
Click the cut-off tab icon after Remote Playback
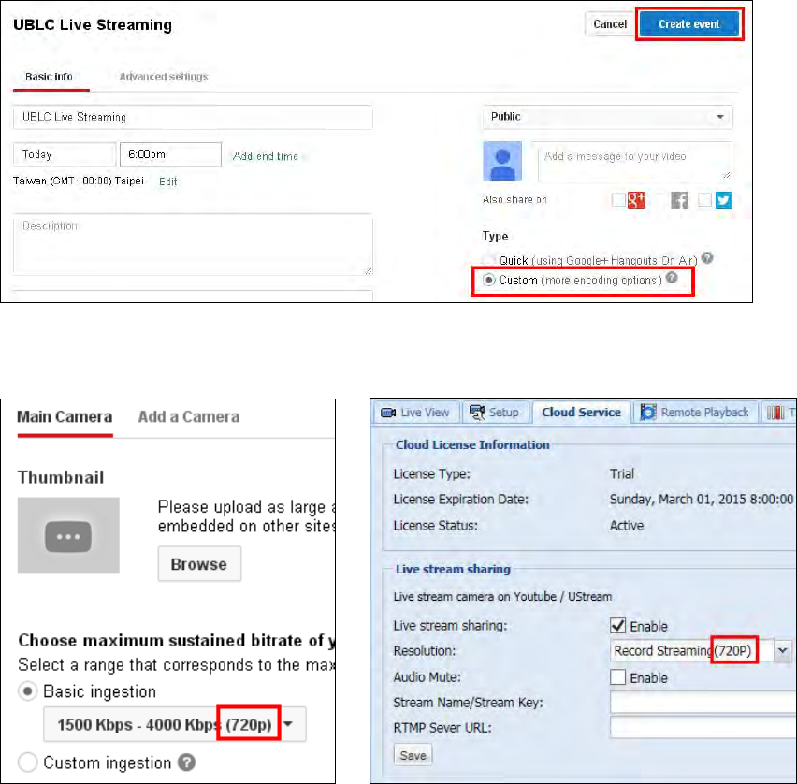pos(775,413)
